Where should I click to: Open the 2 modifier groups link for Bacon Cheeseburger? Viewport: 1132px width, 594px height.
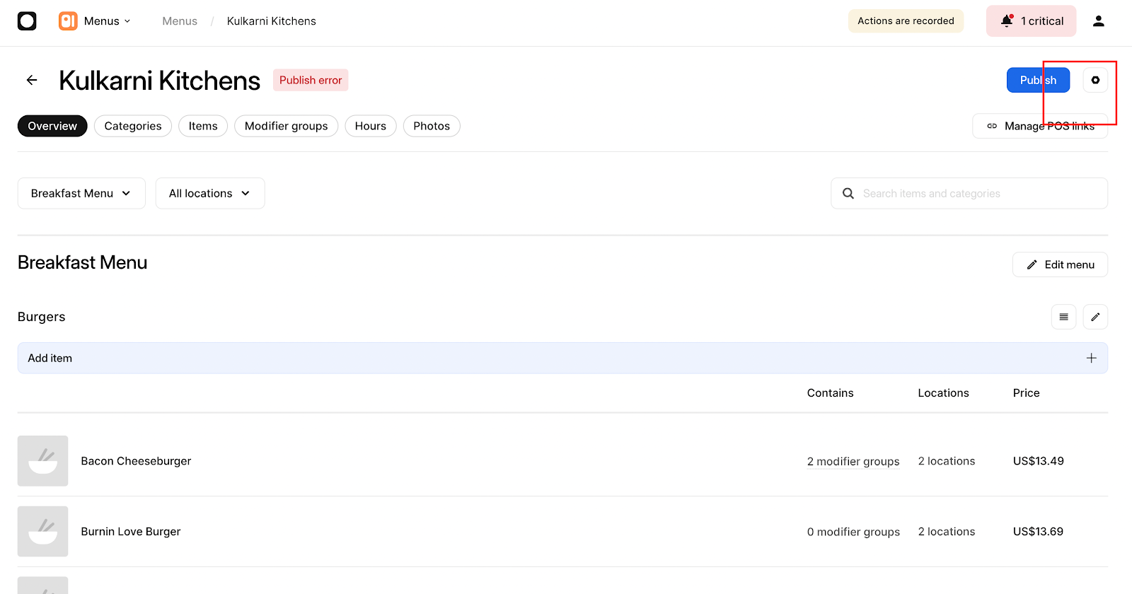click(853, 462)
